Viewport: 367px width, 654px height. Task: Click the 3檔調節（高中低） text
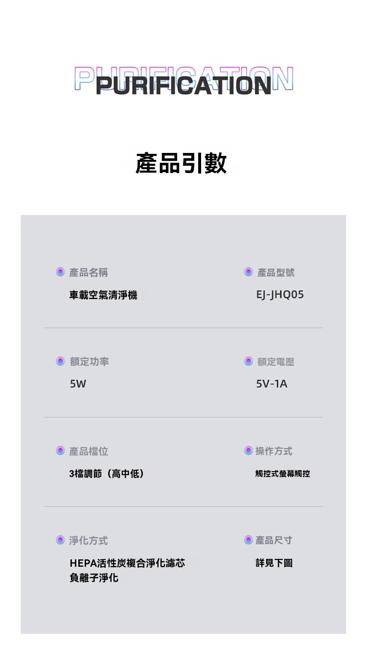click(107, 474)
